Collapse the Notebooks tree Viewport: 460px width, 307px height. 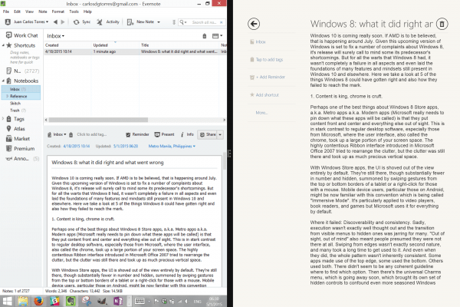pos(3,81)
